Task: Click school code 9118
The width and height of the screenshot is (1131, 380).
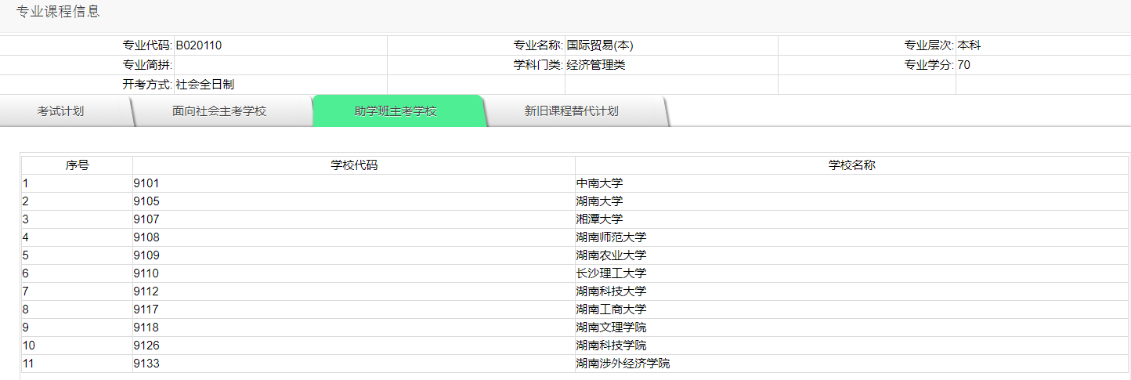Action: pyautogui.click(x=146, y=328)
